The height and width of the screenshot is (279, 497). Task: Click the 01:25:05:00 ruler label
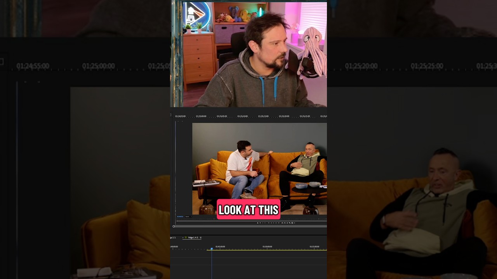(222, 116)
